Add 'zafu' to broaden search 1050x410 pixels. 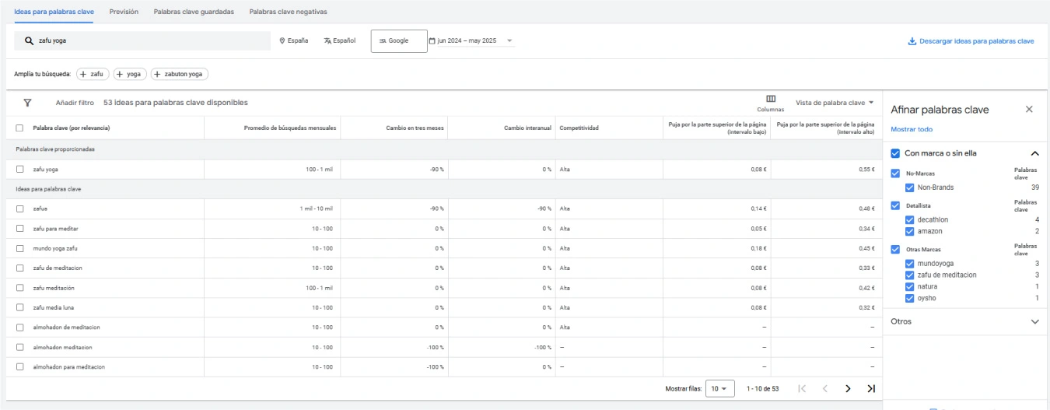(x=92, y=74)
